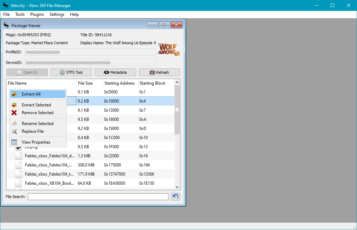Click the Wolf Among Us thumbnail image

pyautogui.click(x=169, y=49)
